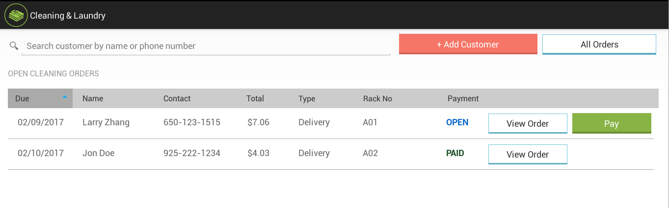Sort by the Due column header
The image size is (669, 208).
tap(40, 98)
